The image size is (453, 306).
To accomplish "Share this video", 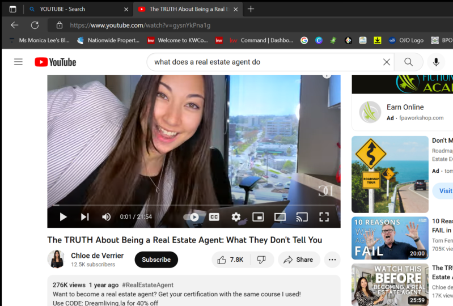I will [299, 260].
